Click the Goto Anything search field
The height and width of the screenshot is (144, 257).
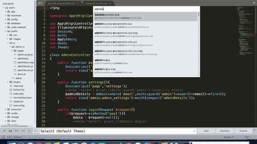coord(146,9)
